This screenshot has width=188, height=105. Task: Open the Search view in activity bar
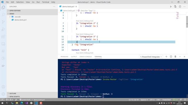point(3,15)
